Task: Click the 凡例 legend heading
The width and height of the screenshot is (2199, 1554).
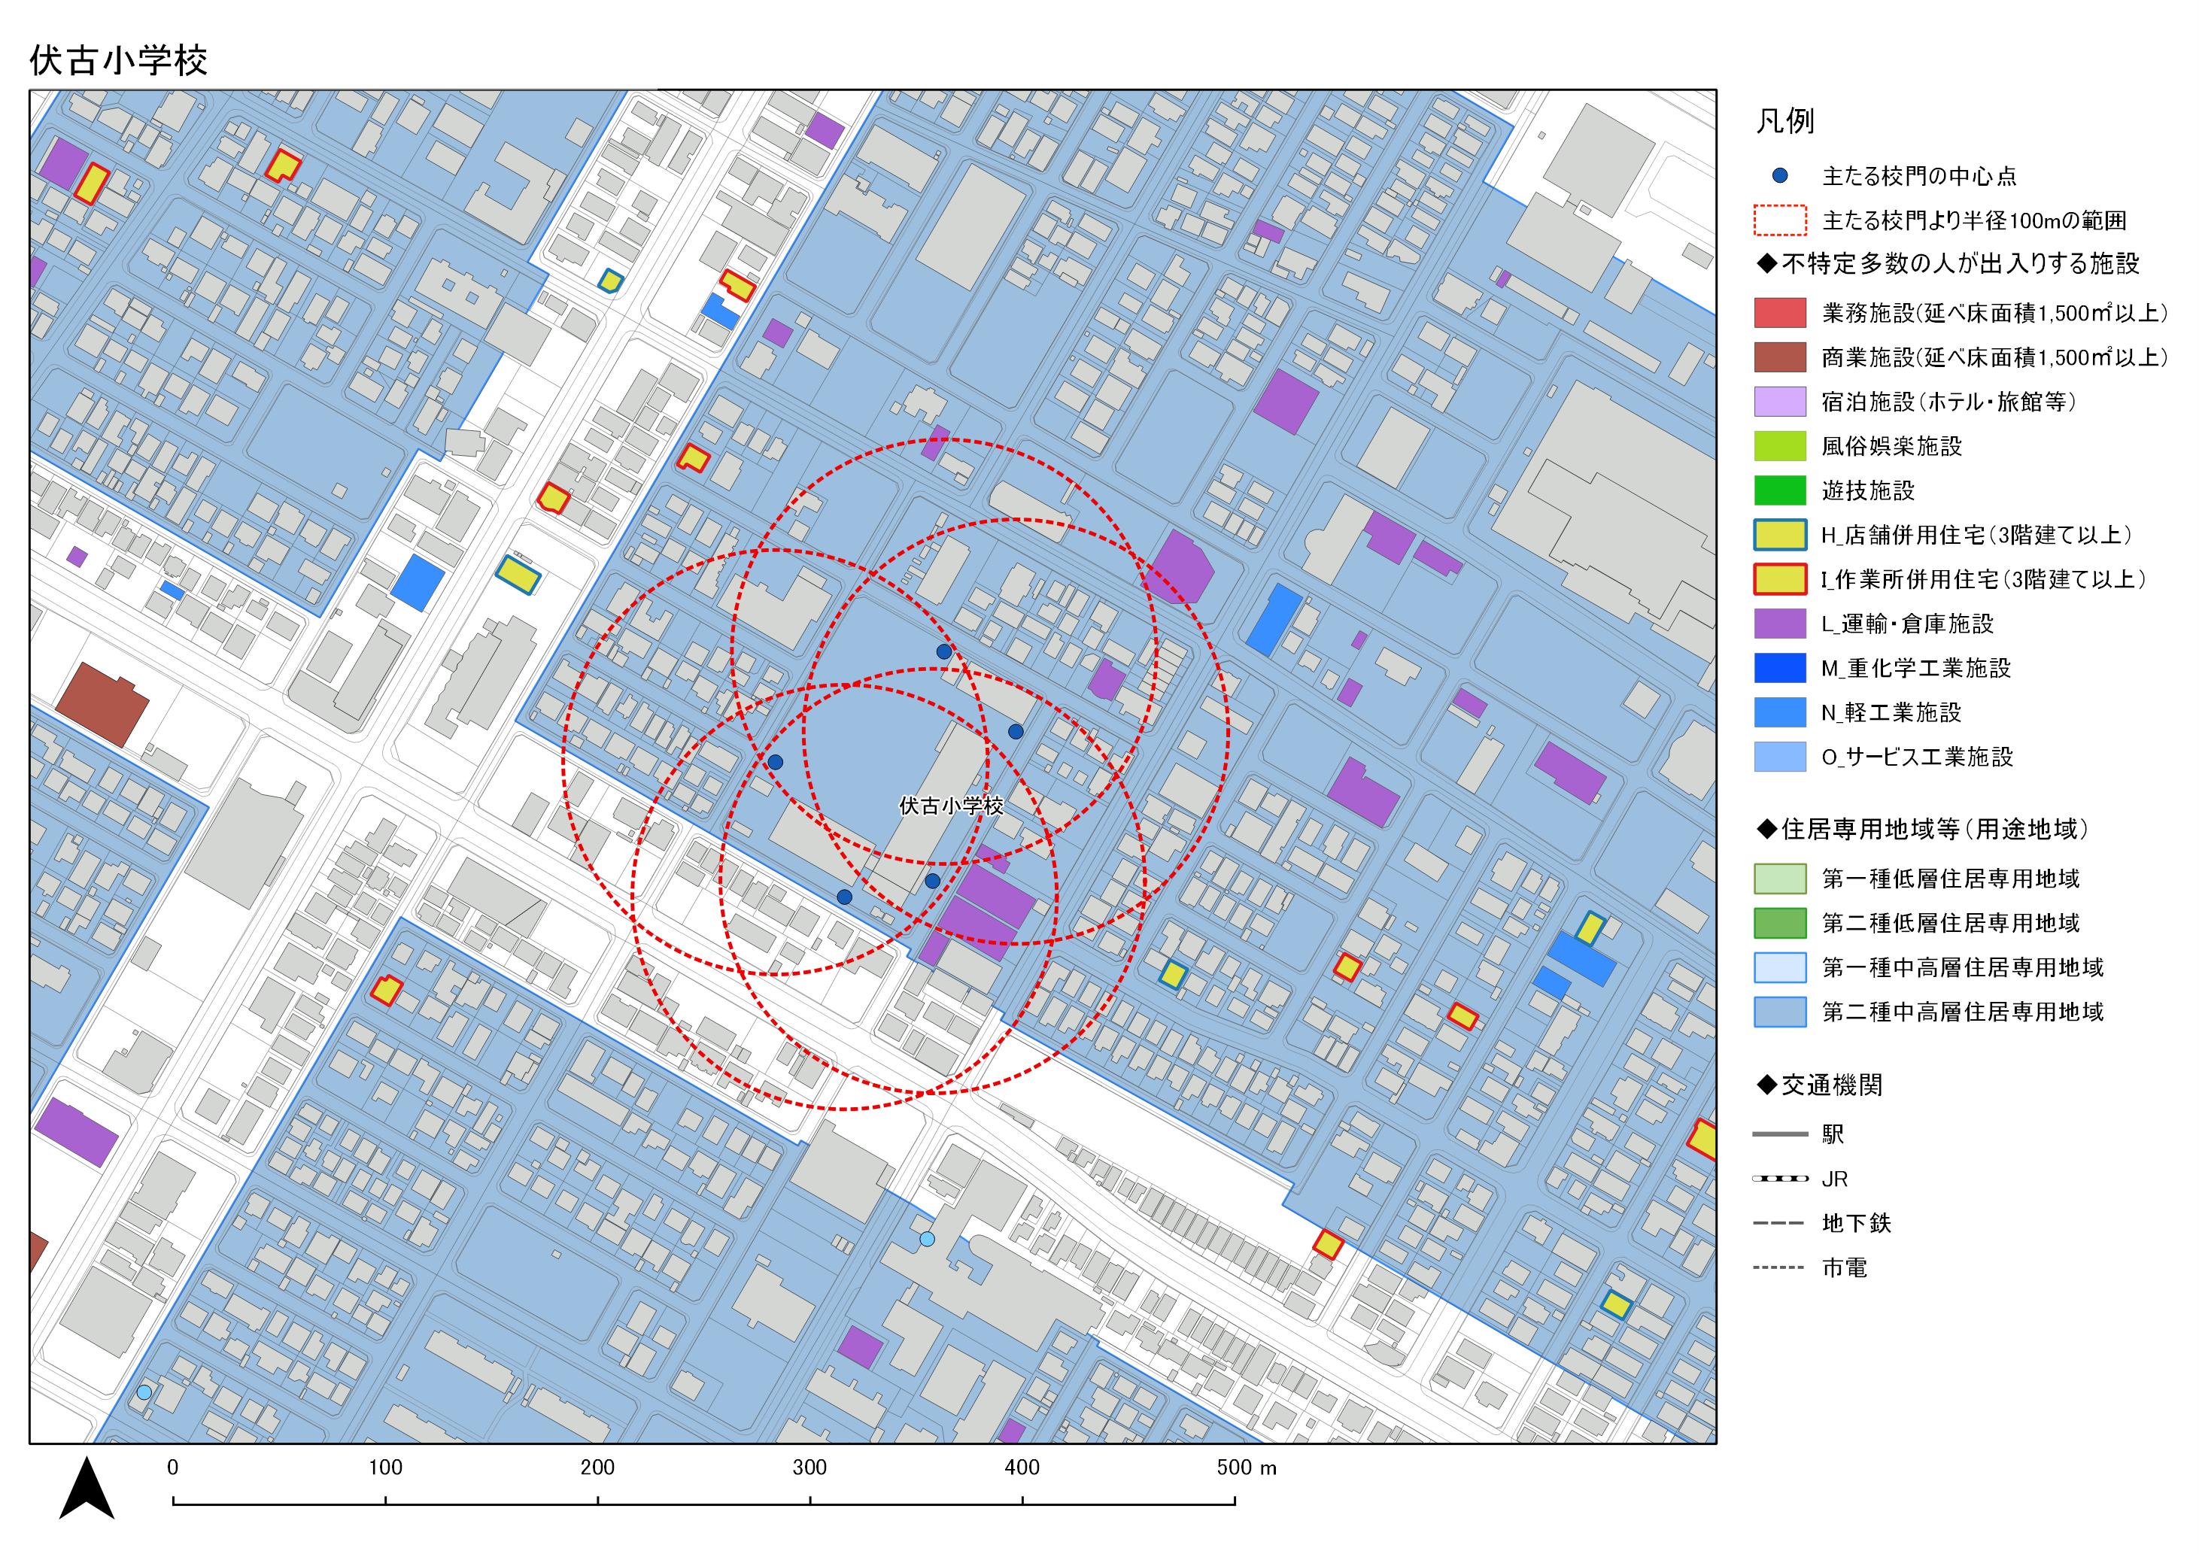Action: click(x=1784, y=122)
